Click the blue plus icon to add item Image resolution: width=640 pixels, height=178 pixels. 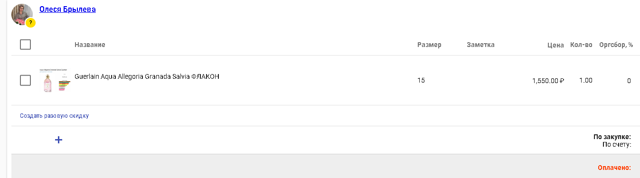pos(59,140)
